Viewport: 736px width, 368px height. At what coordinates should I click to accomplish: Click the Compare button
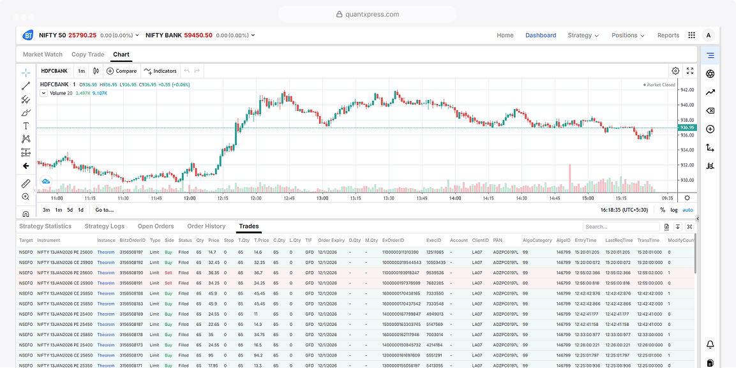(121, 71)
